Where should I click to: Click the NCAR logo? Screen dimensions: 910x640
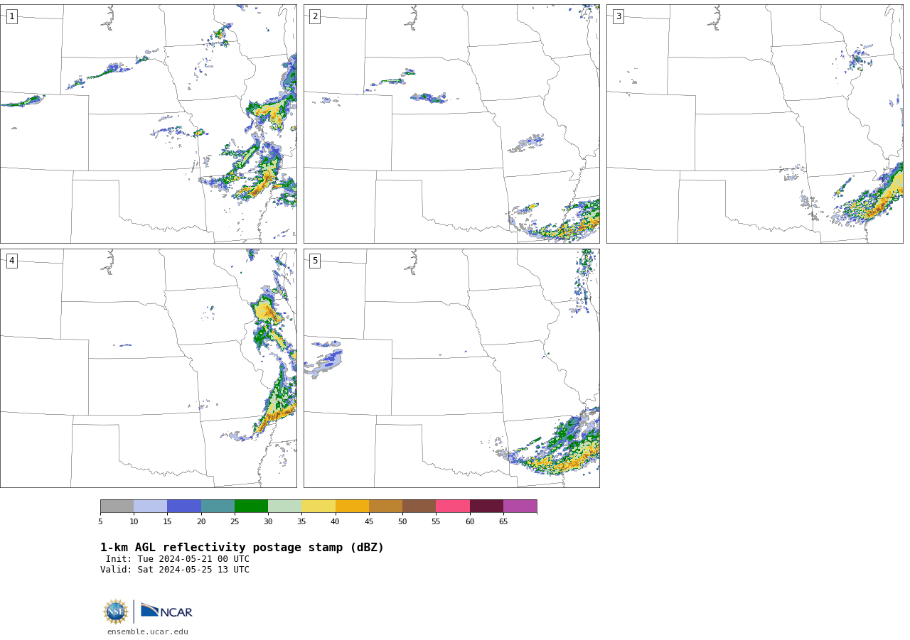pyautogui.click(x=166, y=611)
